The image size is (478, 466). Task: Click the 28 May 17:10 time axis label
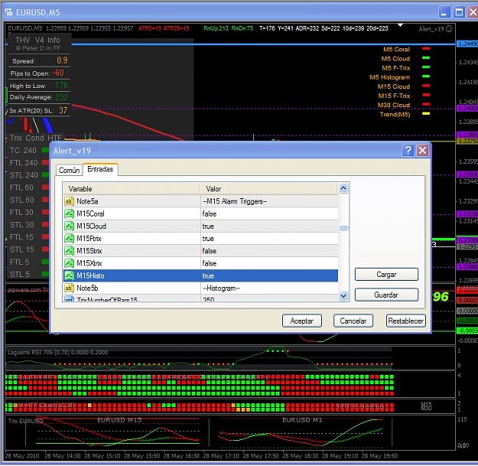click(221, 456)
